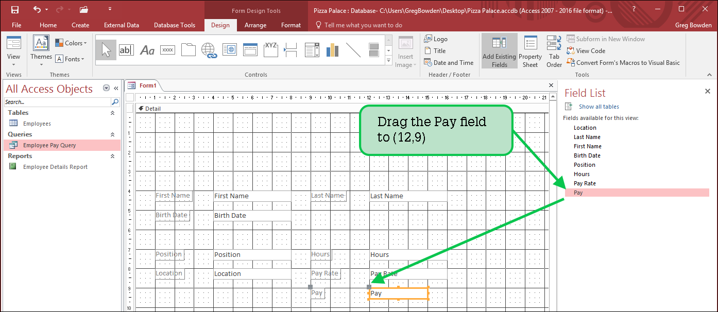The height and width of the screenshot is (312, 718).
Task: Open the File tab
Action: click(x=16, y=25)
